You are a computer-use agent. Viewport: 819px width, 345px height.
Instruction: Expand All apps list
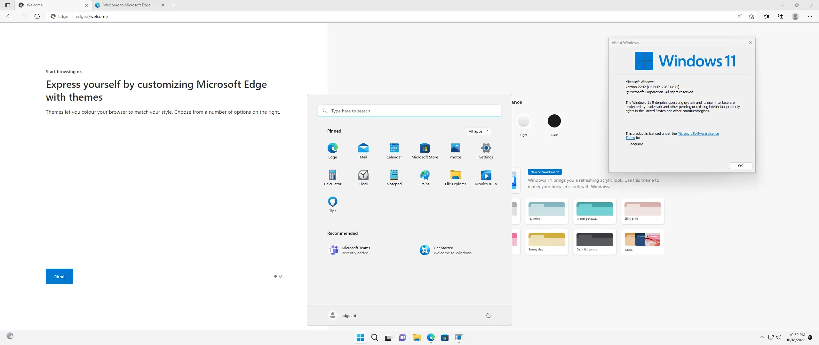(x=478, y=131)
